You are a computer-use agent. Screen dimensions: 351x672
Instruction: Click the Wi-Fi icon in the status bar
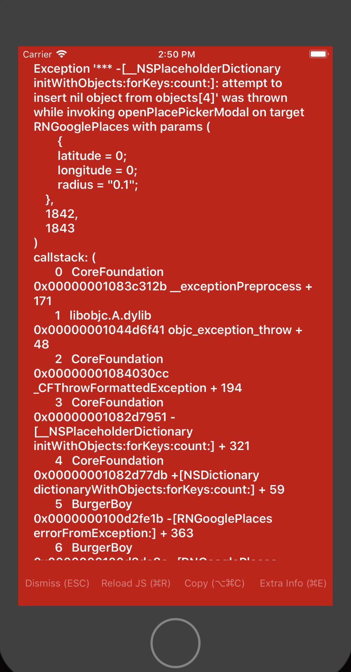[x=61, y=54]
